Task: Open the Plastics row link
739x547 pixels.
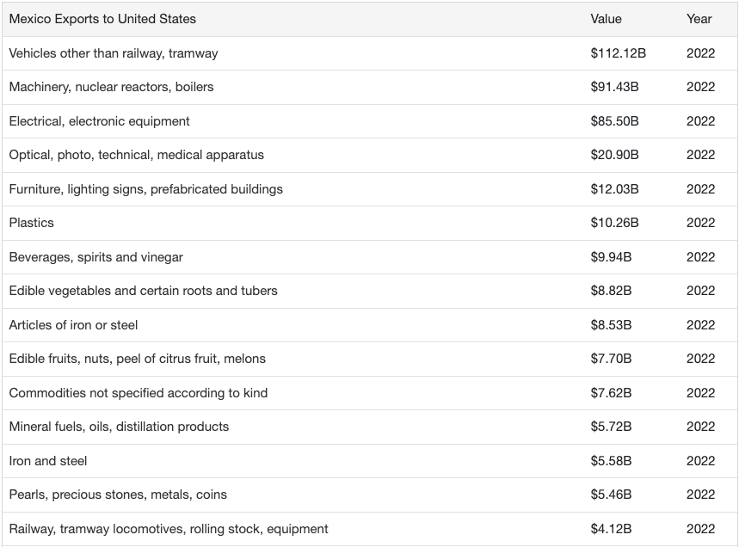Action: (32, 223)
